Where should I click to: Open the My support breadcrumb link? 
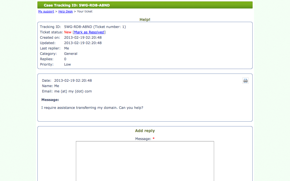(x=46, y=12)
